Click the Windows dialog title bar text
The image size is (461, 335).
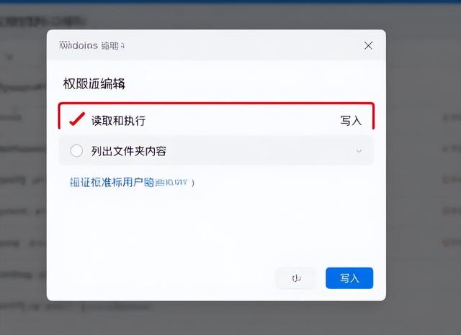pyautogui.click(x=91, y=45)
